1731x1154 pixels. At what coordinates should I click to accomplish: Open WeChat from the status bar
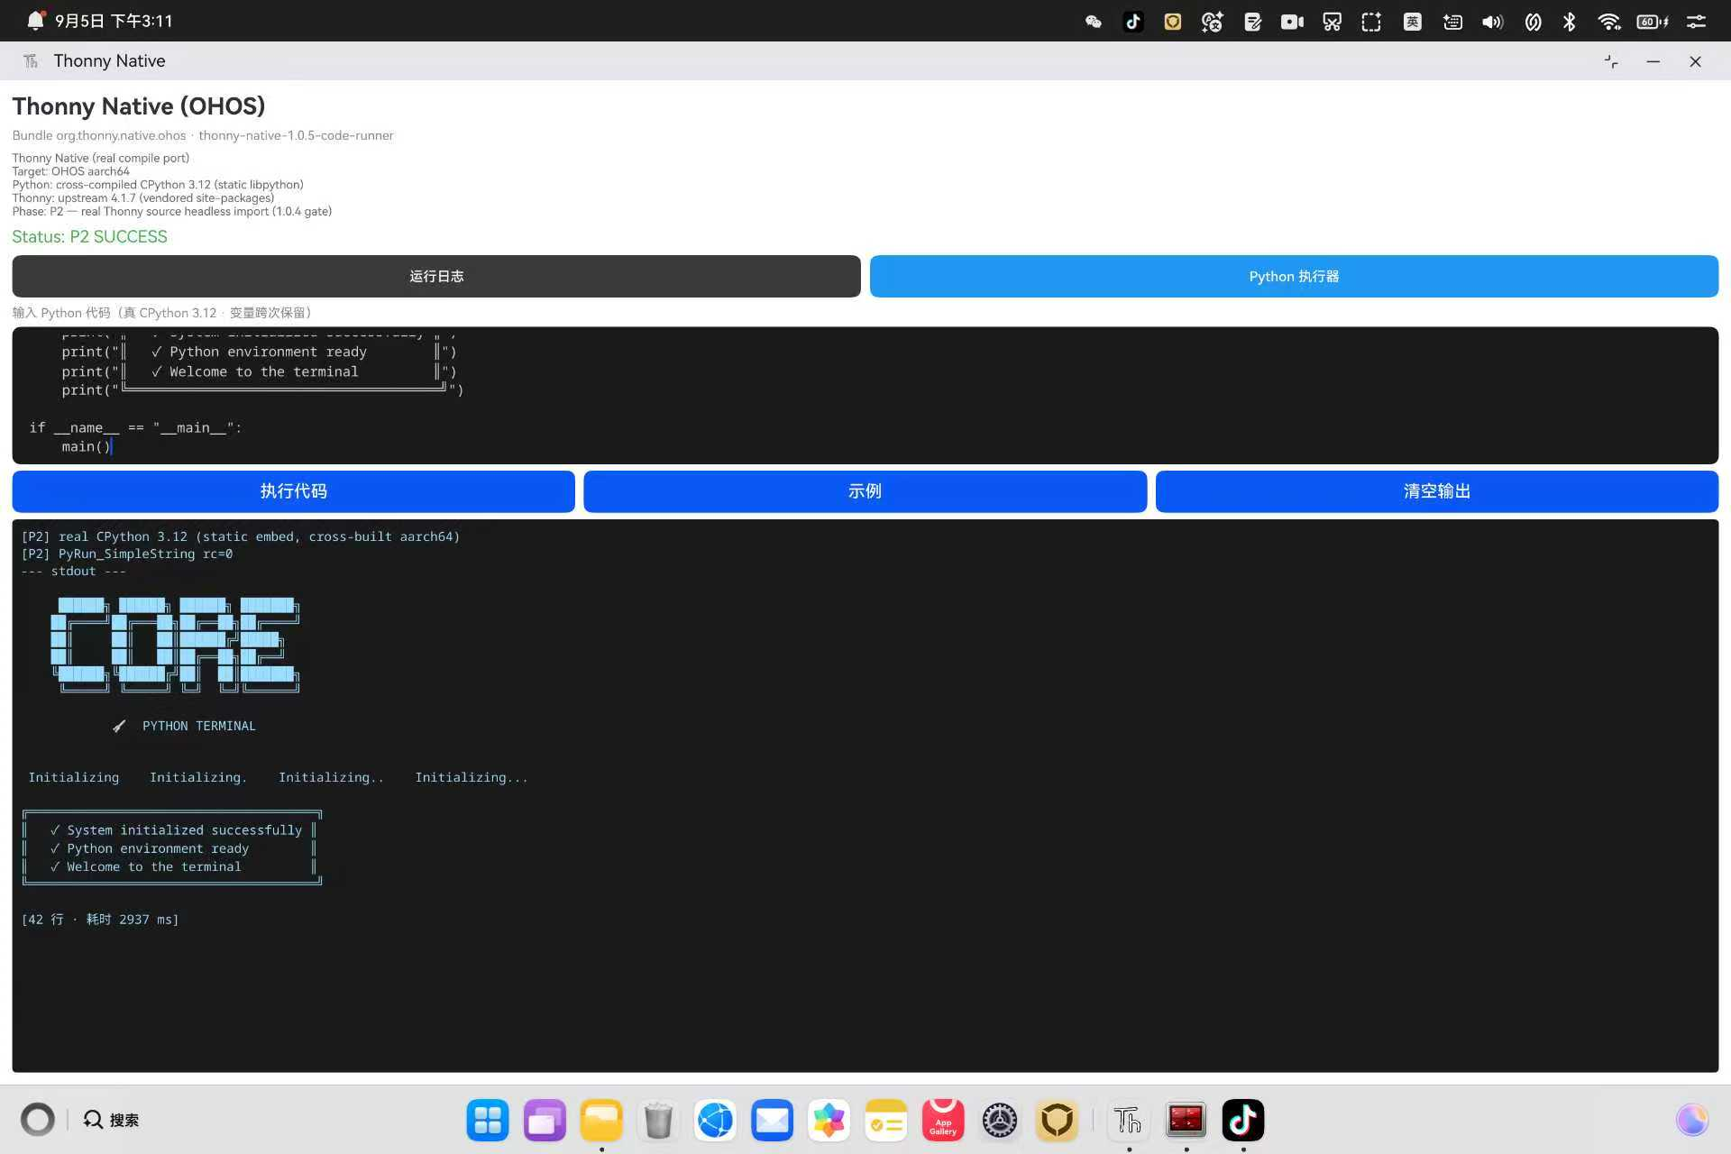tap(1094, 22)
